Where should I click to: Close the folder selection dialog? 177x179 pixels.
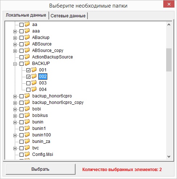pos(169,4)
